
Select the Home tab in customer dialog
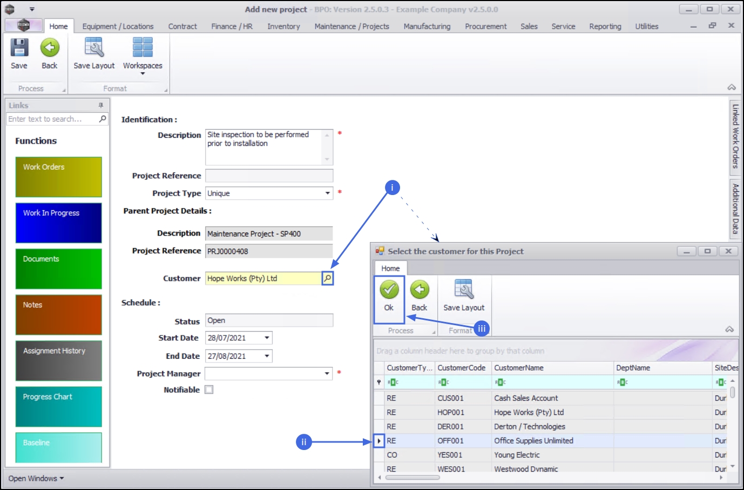[x=390, y=268]
